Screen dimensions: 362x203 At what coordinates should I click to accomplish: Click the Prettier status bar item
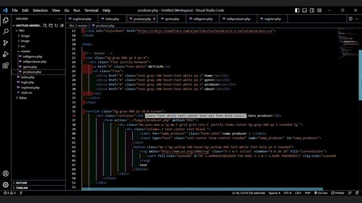click(338, 193)
